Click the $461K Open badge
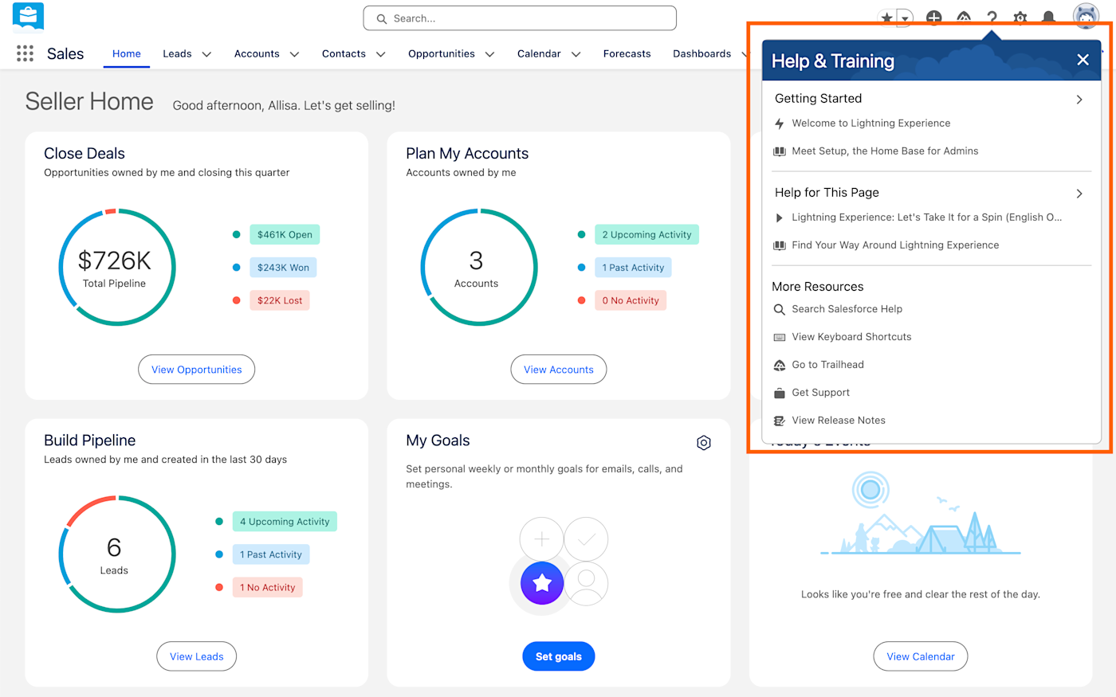The width and height of the screenshot is (1116, 697). pyautogui.click(x=285, y=235)
